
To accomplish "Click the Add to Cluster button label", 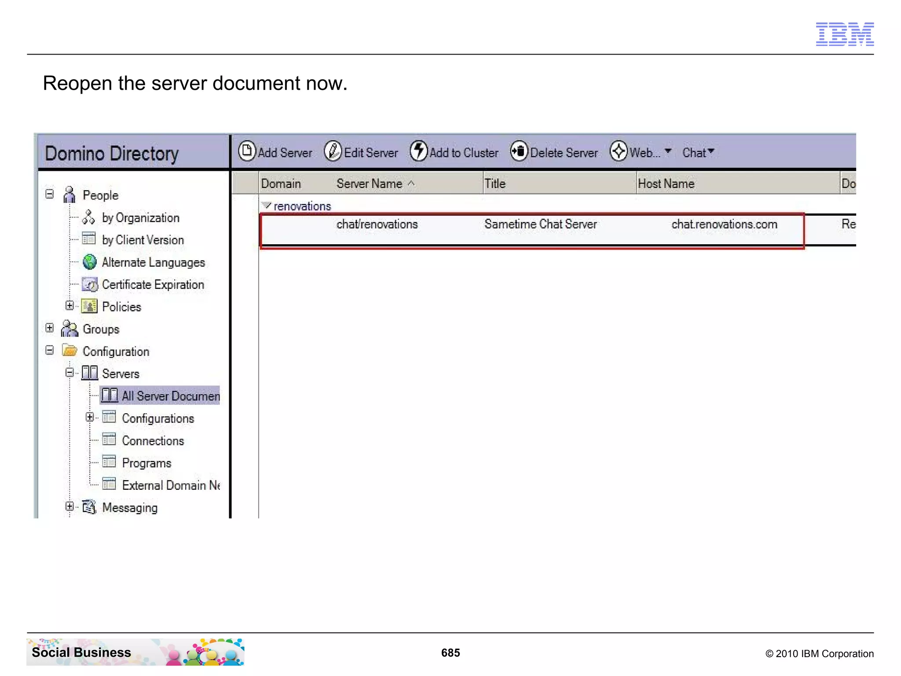I will (x=464, y=153).
